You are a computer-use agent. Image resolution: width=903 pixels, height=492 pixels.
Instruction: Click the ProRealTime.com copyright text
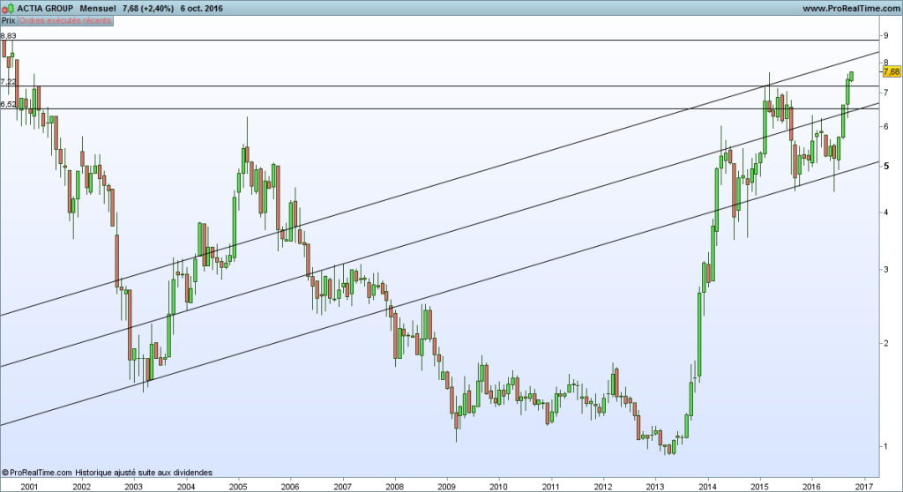coord(37,473)
